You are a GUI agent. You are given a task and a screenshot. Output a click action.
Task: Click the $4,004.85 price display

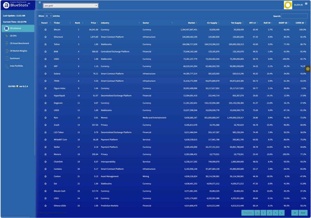pos(298,5)
